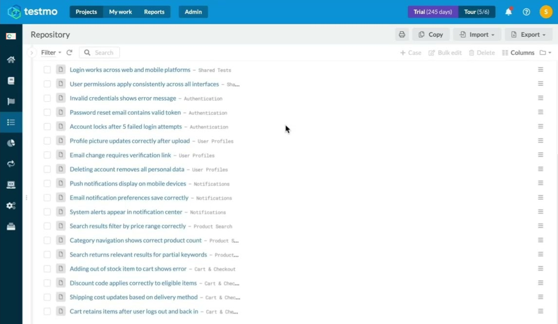Open the Filter dropdown
558x324 pixels.
pyautogui.click(x=51, y=53)
